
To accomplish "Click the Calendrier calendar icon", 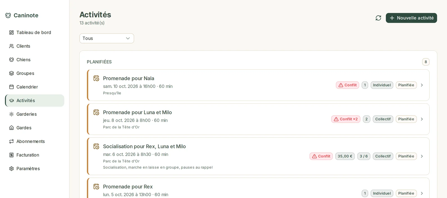I will point(11,87).
